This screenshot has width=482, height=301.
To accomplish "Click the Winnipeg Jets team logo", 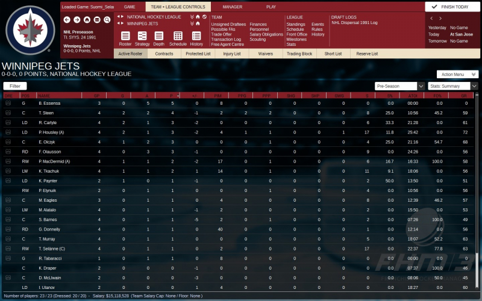I will (x=30, y=29).
